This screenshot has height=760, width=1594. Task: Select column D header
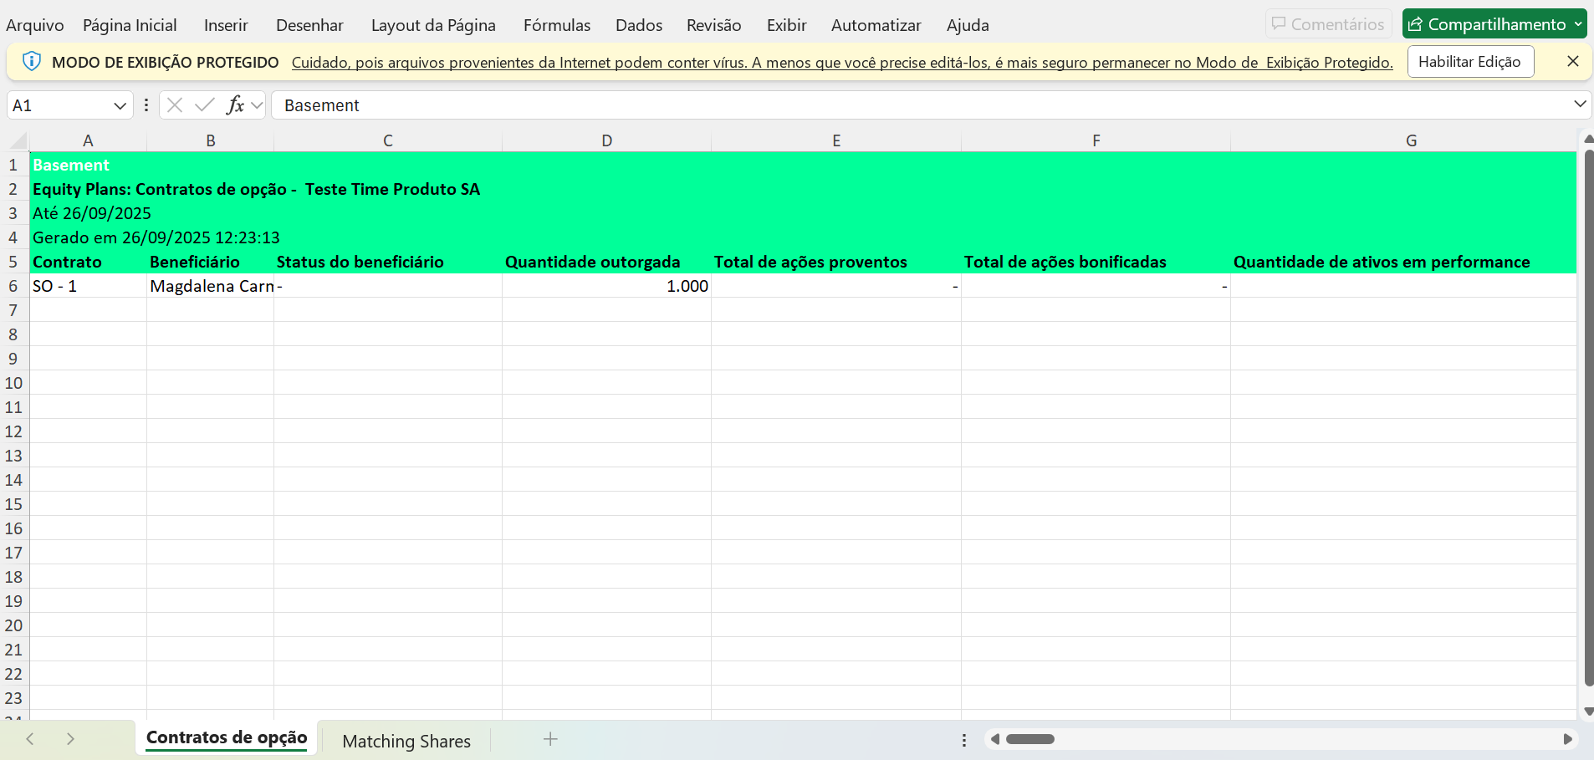point(606,140)
